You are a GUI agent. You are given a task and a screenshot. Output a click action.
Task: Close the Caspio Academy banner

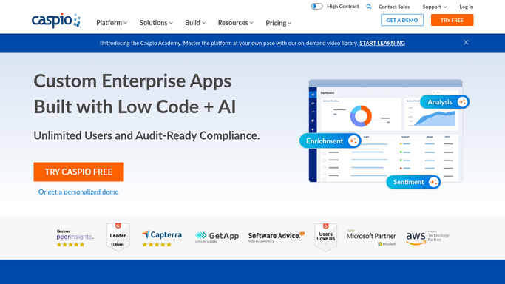[466, 42]
